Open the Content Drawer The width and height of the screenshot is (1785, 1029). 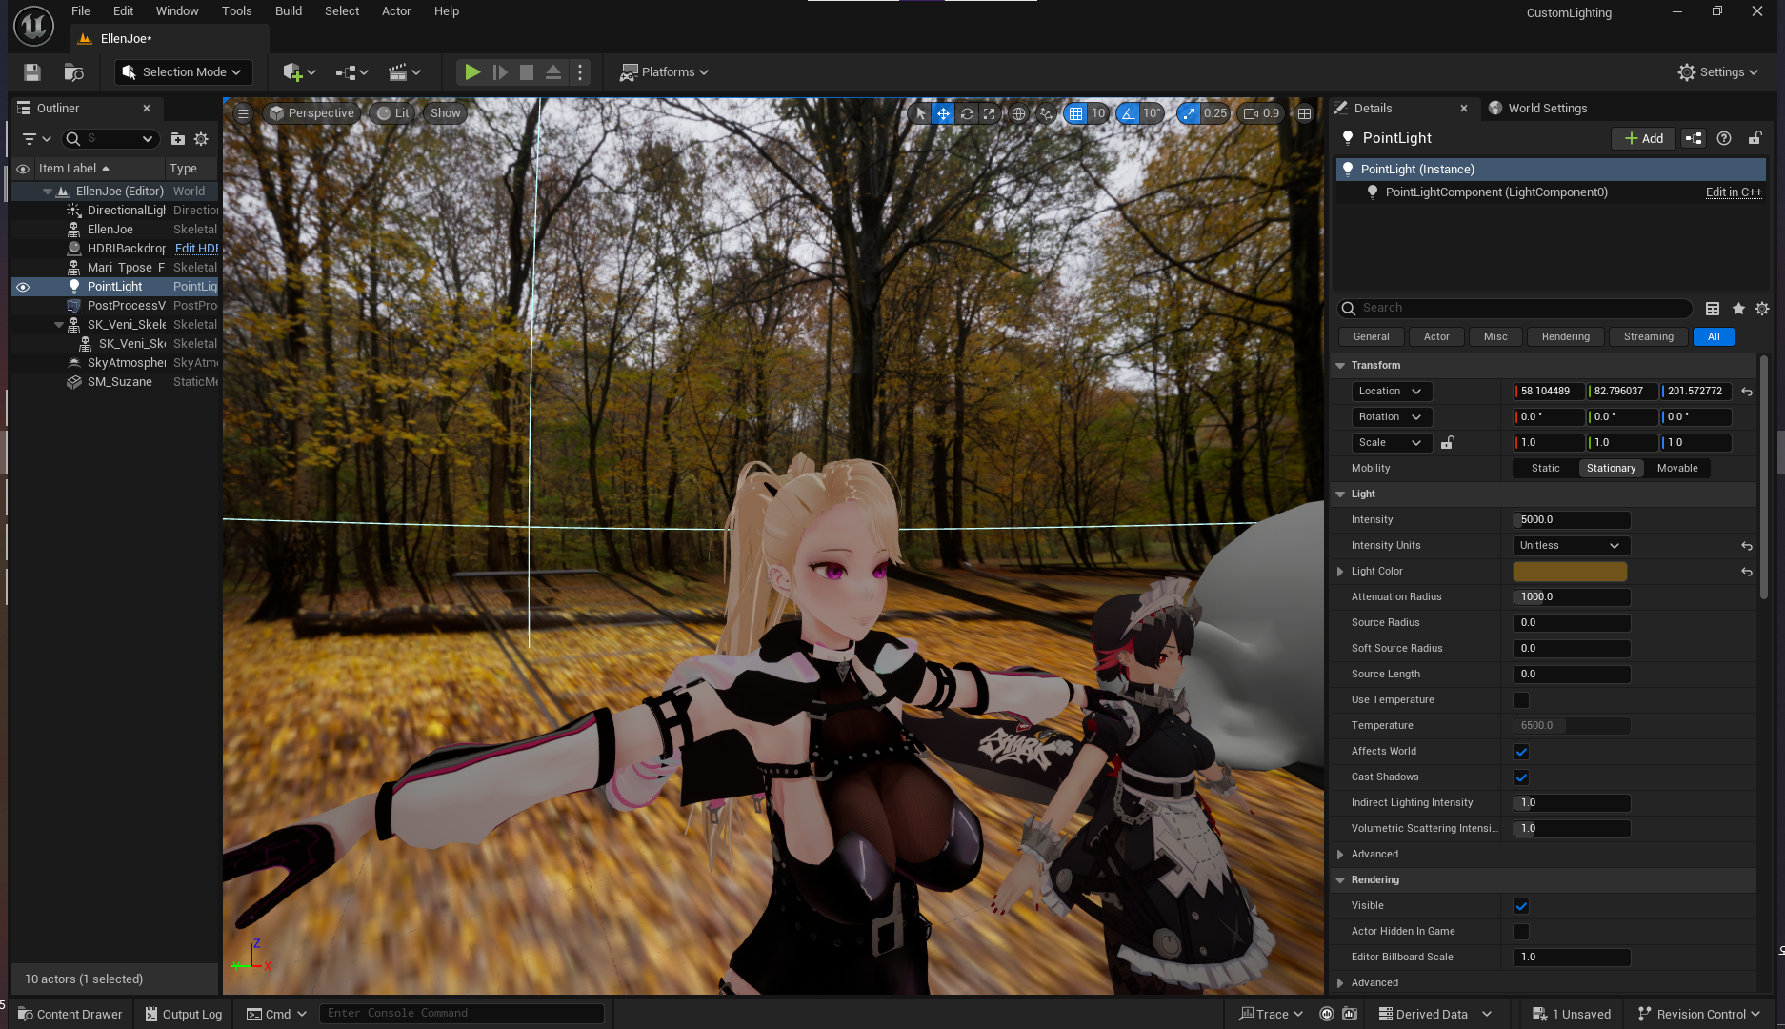[x=70, y=1014]
